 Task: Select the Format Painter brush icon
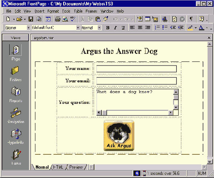(x=105, y=19)
